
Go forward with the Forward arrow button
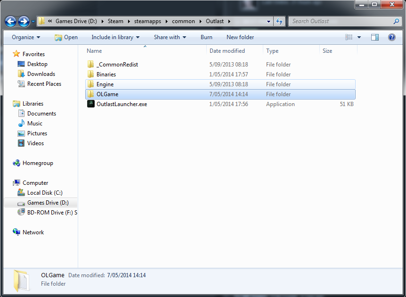click(x=24, y=22)
